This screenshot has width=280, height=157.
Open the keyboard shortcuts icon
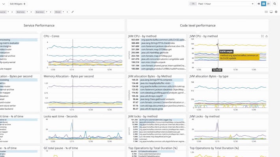click(x=266, y=12)
